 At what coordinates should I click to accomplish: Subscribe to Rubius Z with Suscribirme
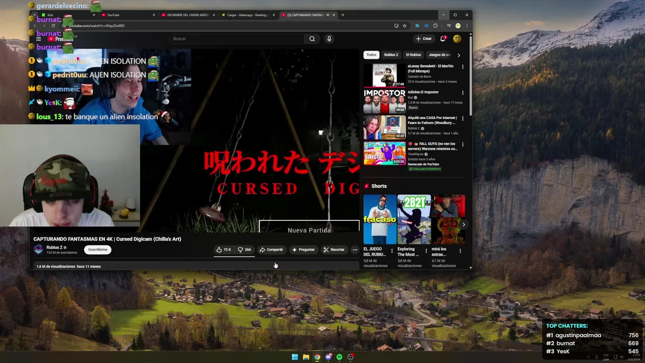point(98,250)
